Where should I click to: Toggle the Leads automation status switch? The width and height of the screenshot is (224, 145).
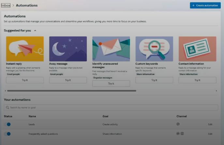[x=7, y=124]
